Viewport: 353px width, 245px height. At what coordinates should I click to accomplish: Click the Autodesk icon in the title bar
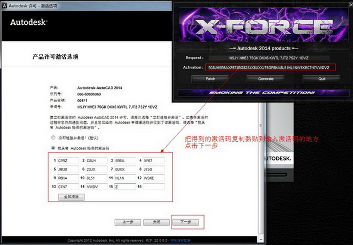pyautogui.click(x=4, y=4)
